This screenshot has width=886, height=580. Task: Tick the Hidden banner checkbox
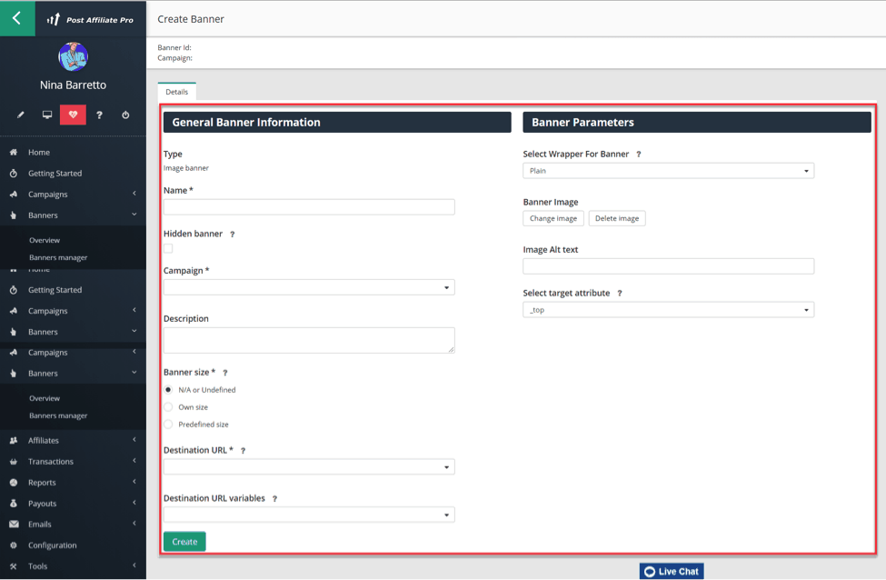168,248
